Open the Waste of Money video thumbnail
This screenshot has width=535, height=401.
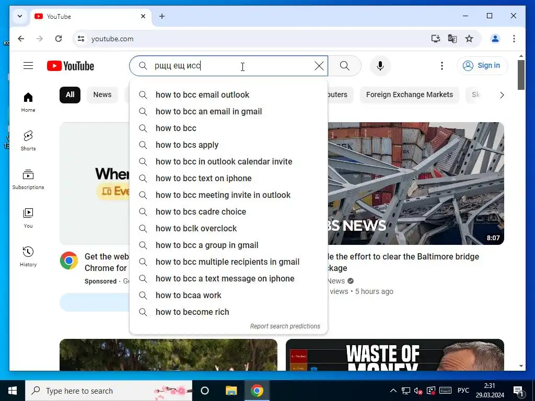(x=395, y=355)
